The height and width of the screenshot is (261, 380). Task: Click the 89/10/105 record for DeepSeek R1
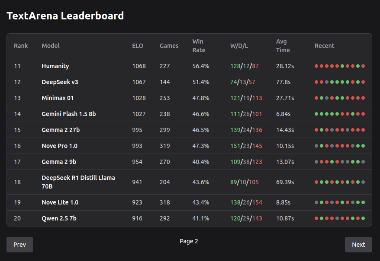tap(245, 182)
